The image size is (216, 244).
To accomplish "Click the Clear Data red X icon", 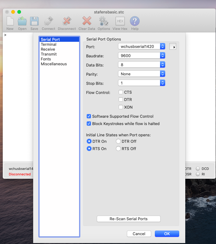I will [x=87, y=22].
